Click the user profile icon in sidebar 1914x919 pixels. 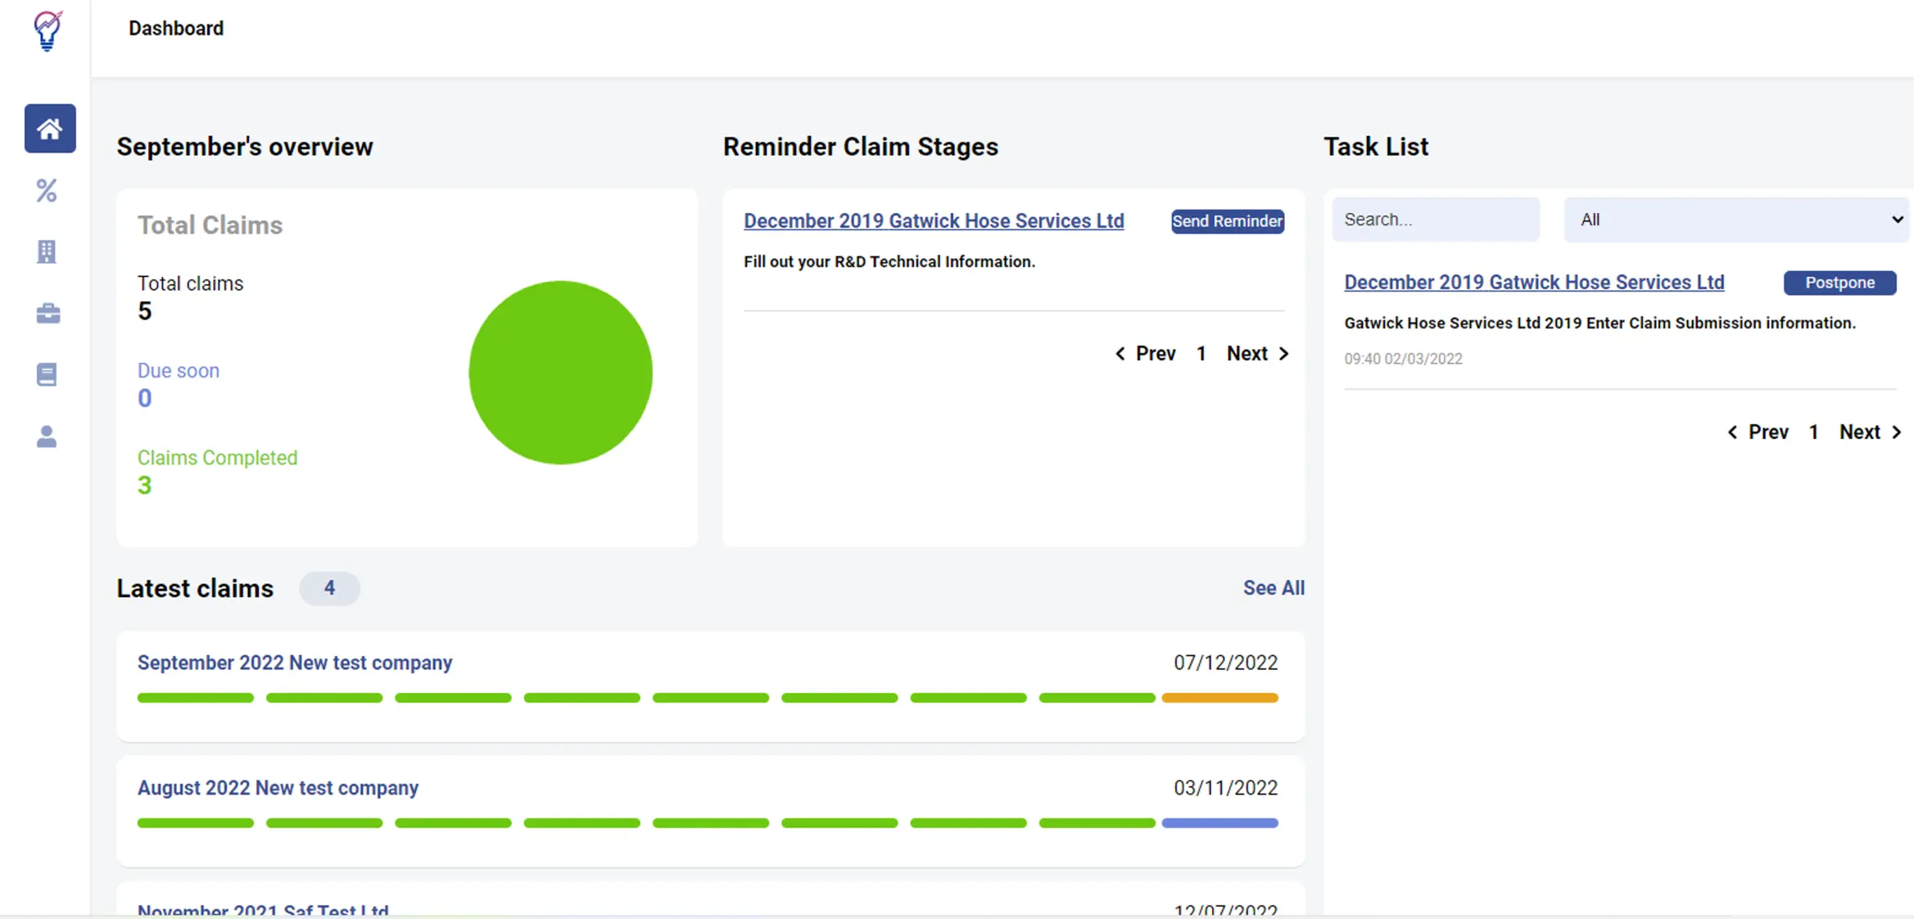coord(47,437)
